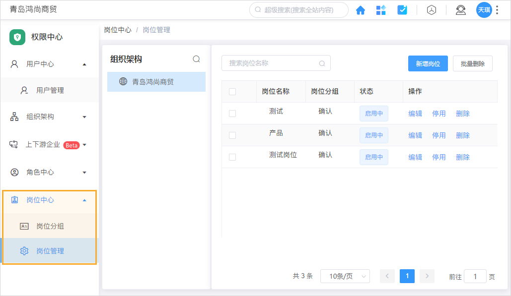The height and width of the screenshot is (296, 511).
Task: Click the applications grid icon in top bar
Action: [381, 9]
